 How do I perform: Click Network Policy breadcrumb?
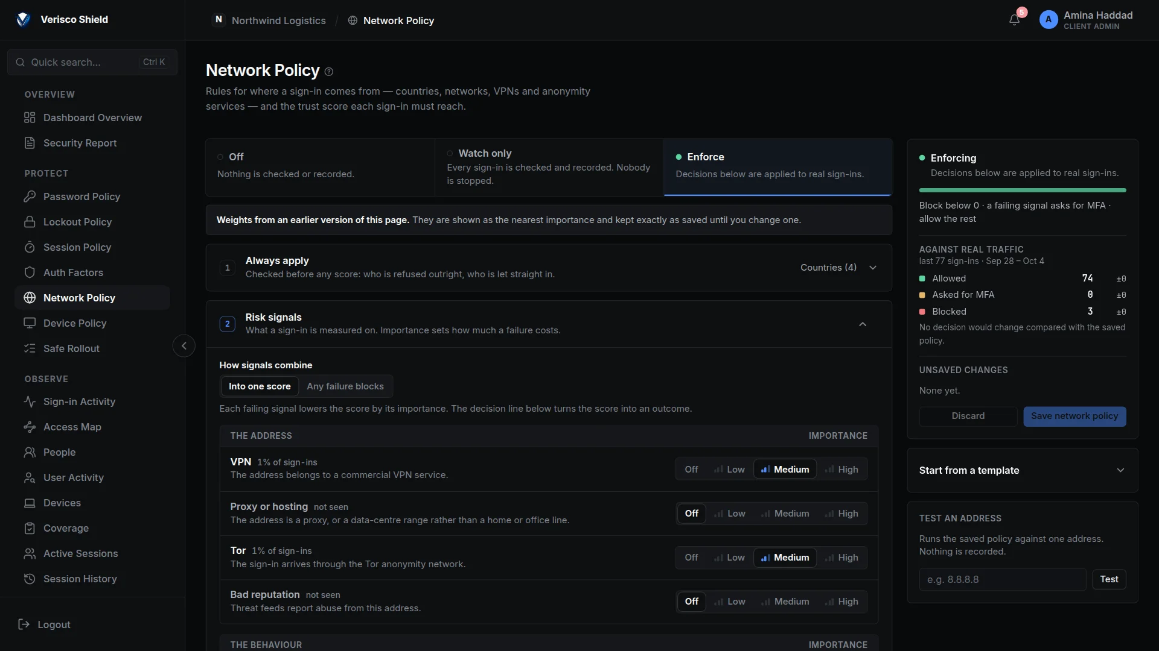click(x=398, y=20)
